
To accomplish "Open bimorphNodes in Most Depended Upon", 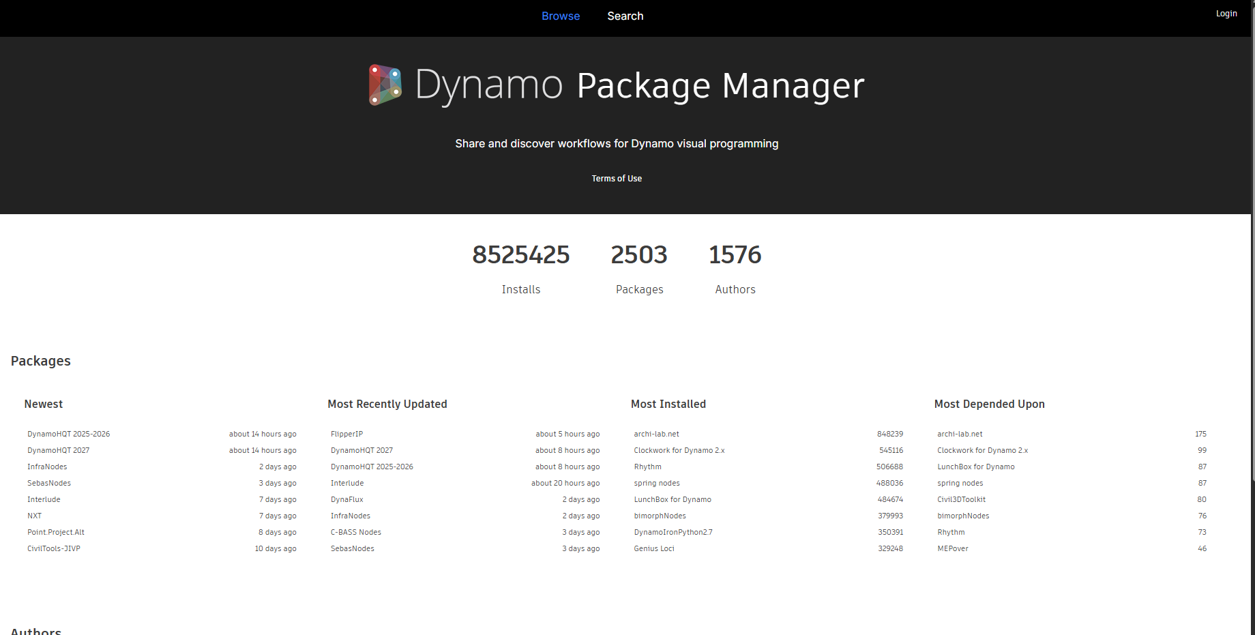I will pos(963,516).
